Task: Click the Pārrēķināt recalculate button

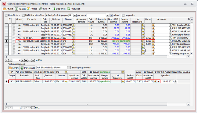Action: 28,68
